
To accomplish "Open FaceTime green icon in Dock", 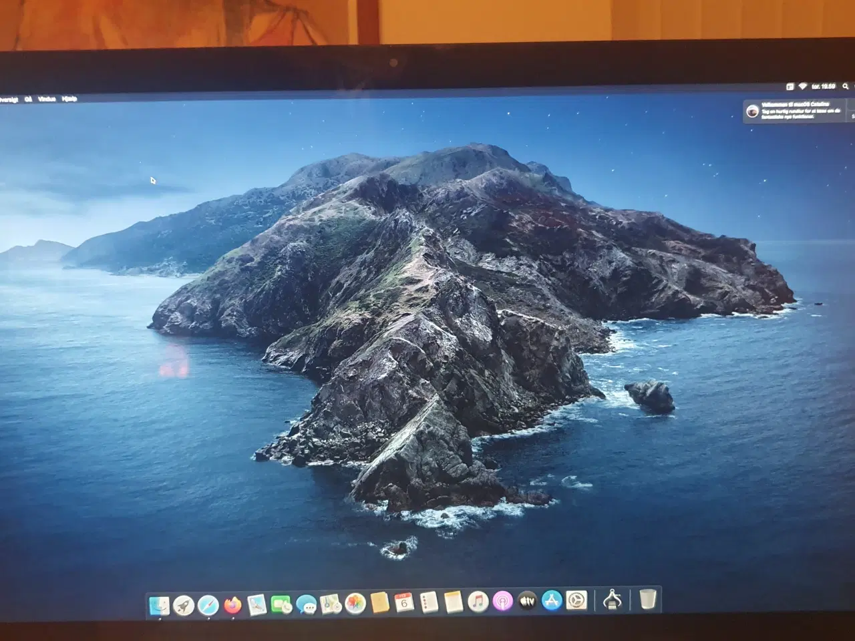I will tap(281, 605).
